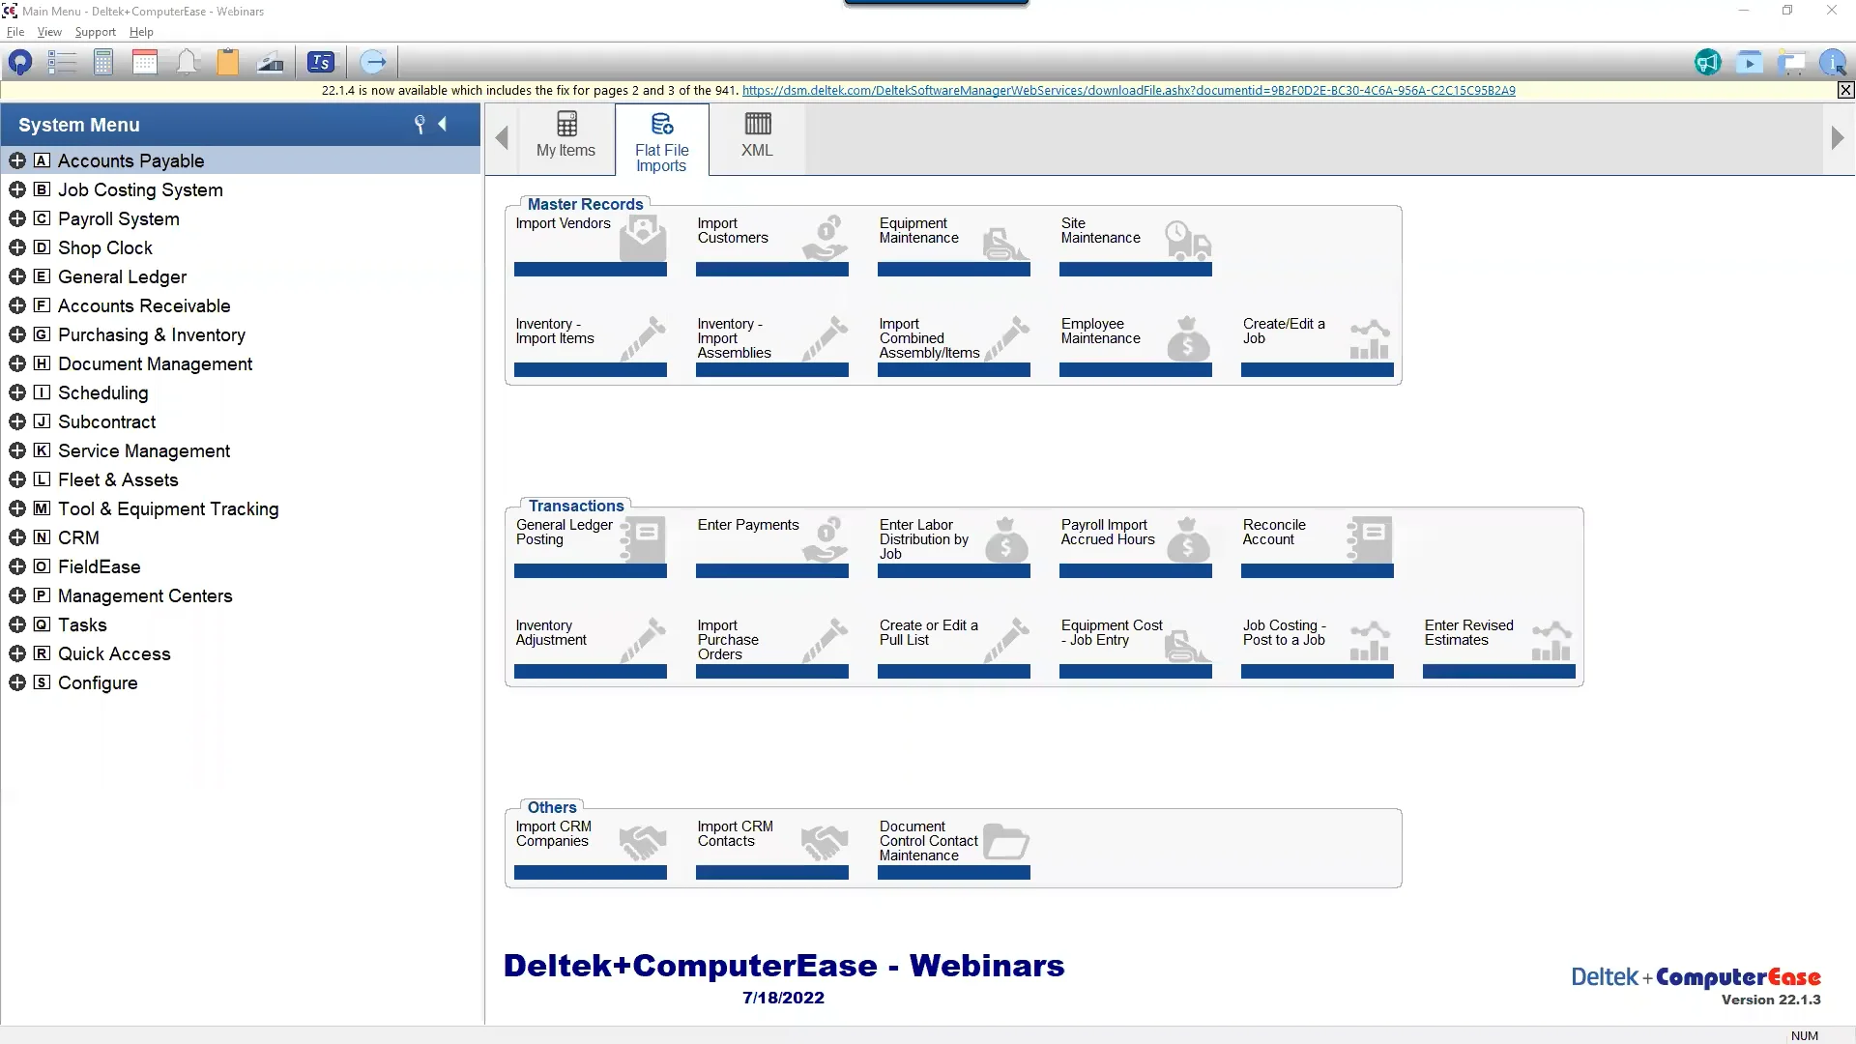
Task: Collapse the System Menu with the arrow
Action: click(x=444, y=124)
